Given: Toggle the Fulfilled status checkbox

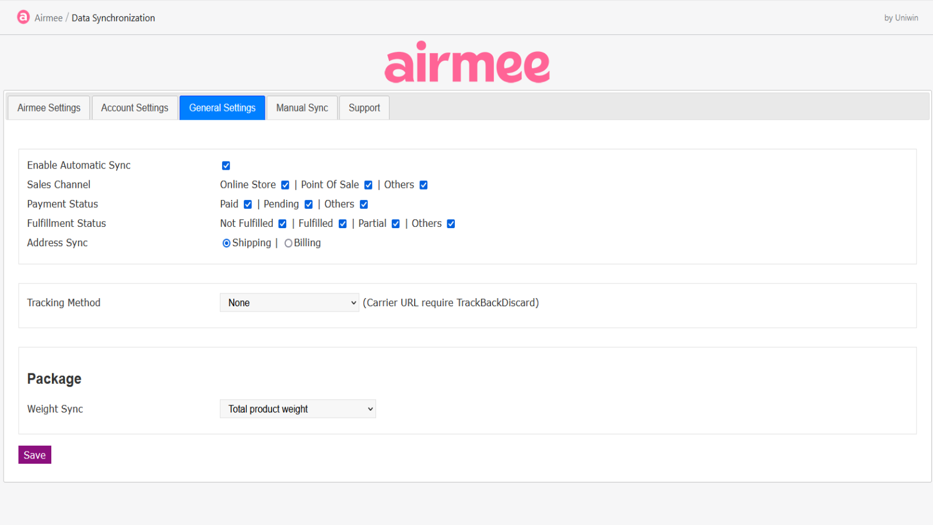Looking at the screenshot, I should pos(343,223).
